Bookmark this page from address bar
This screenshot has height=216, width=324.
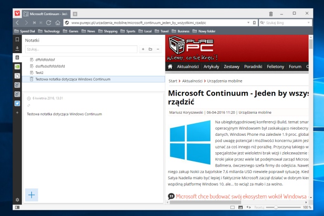[254, 23]
